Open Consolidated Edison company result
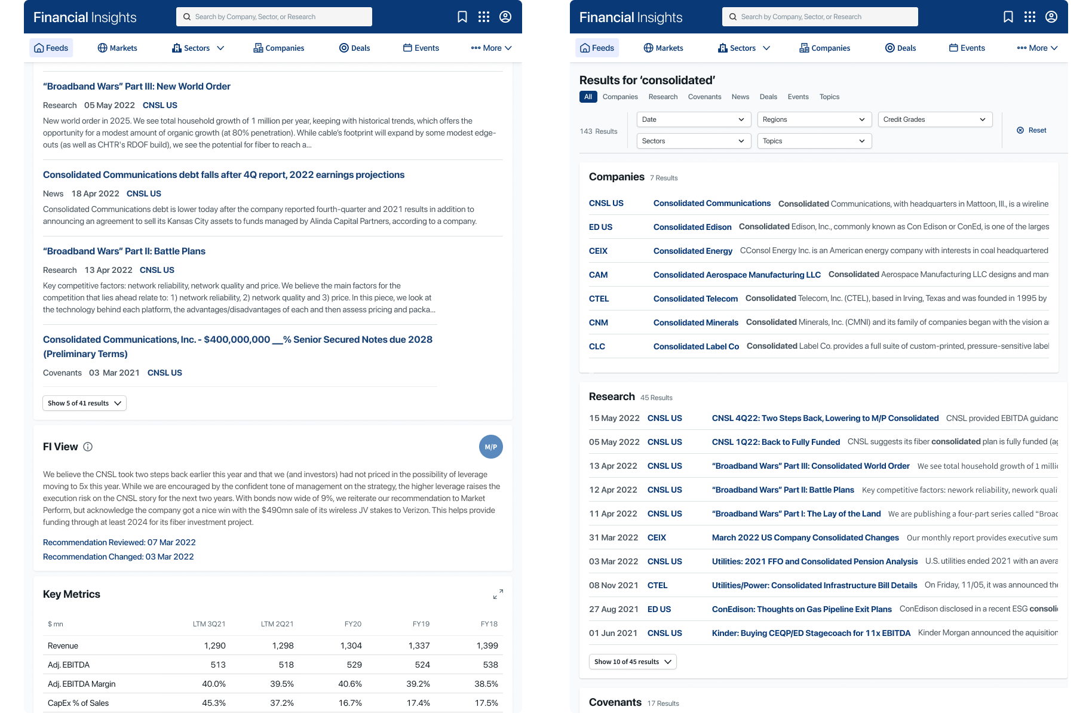This screenshot has height=713, width=1092. pyautogui.click(x=692, y=227)
